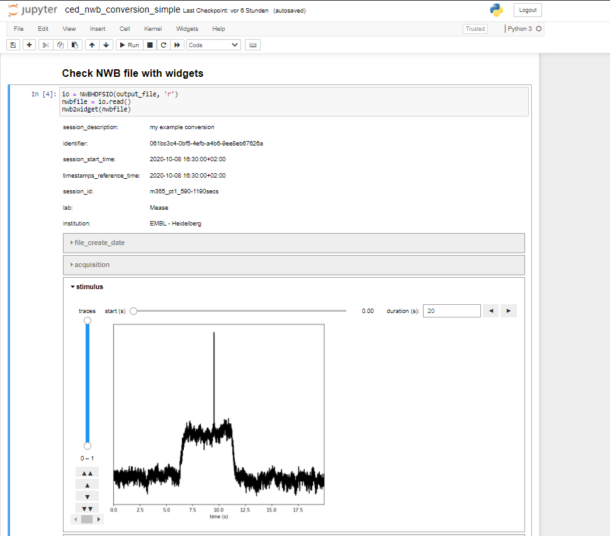Click the start (s) slider handle
610x536 pixels.
click(133, 311)
